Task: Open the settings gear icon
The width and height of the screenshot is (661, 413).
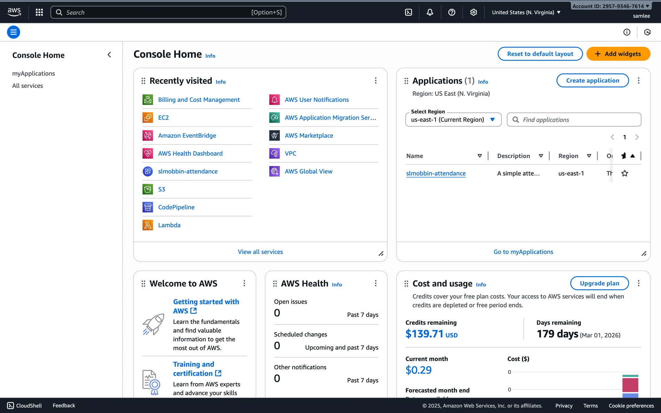Action: [x=474, y=12]
